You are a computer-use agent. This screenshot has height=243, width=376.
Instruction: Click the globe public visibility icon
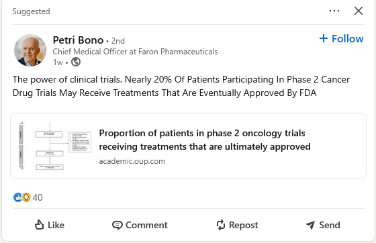click(x=76, y=62)
